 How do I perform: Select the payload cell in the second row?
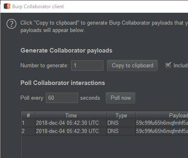click(x=162, y=131)
